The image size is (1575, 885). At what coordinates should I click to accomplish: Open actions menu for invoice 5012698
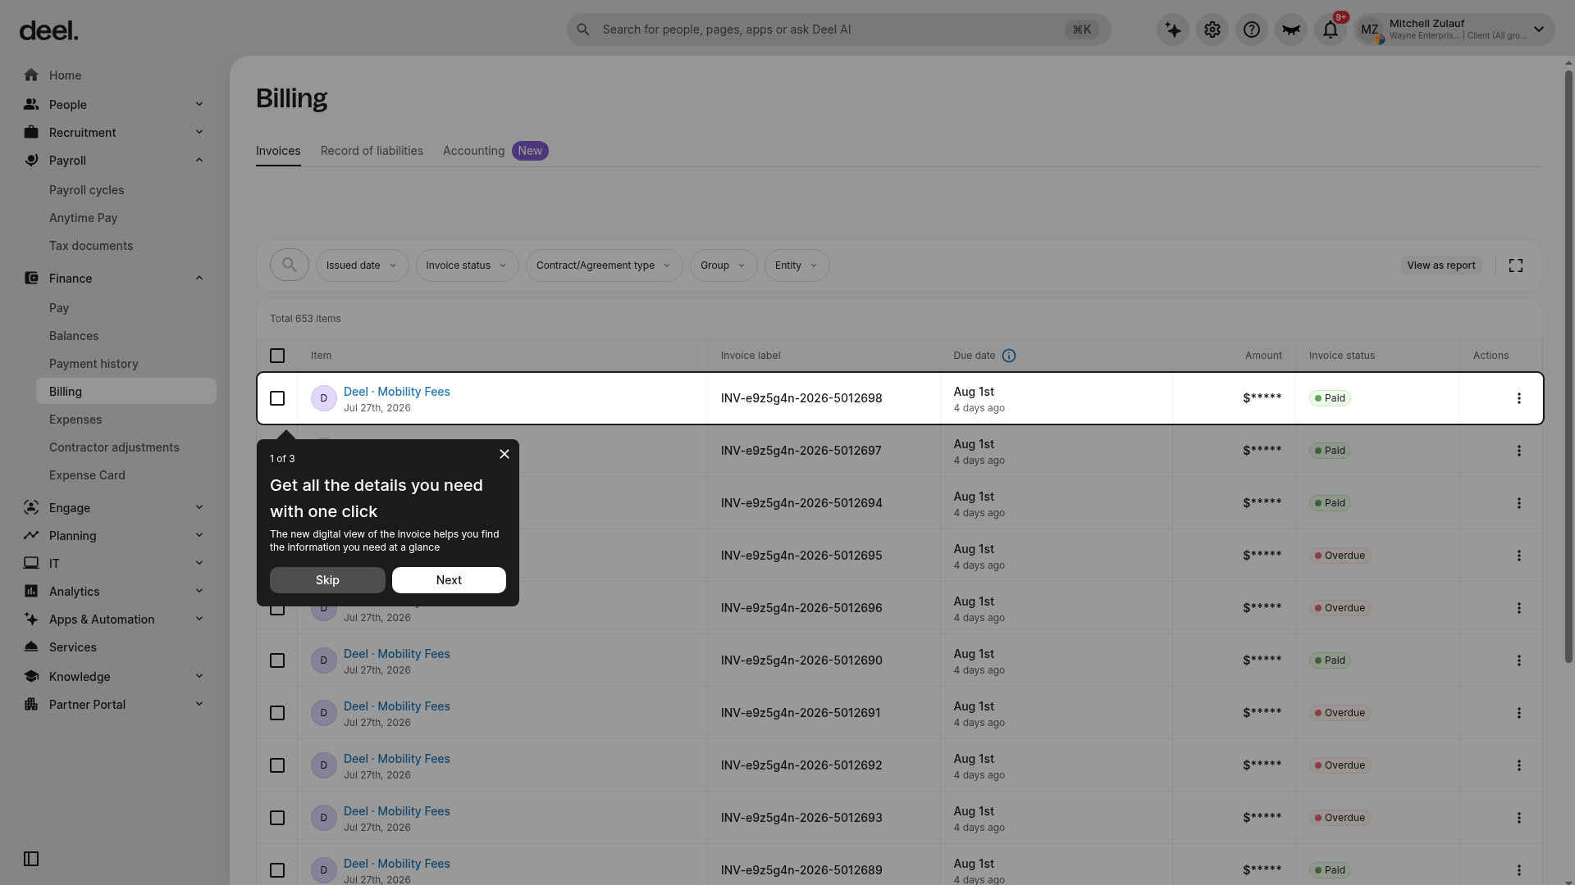[x=1518, y=398]
